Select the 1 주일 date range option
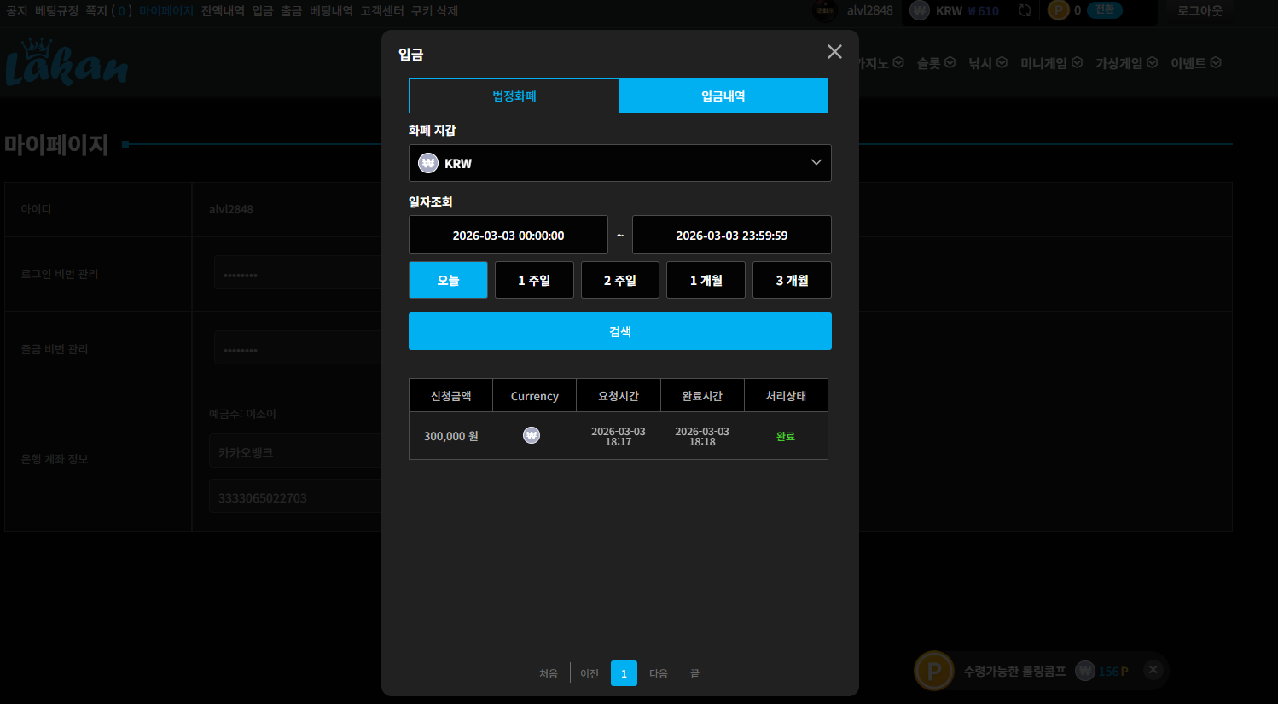Image resolution: width=1278 pixels, height=704 pixels. point(534,280)
